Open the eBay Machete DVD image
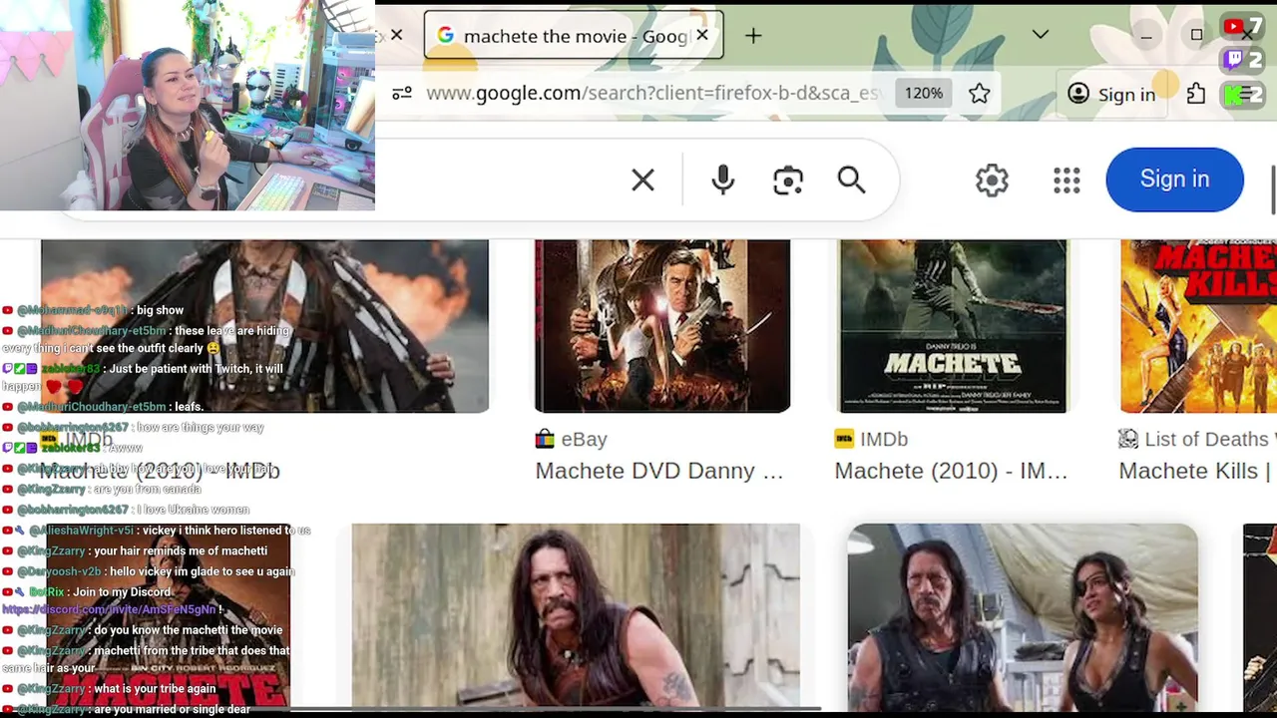The image size is (1277, 718). (x=662, y=326)
